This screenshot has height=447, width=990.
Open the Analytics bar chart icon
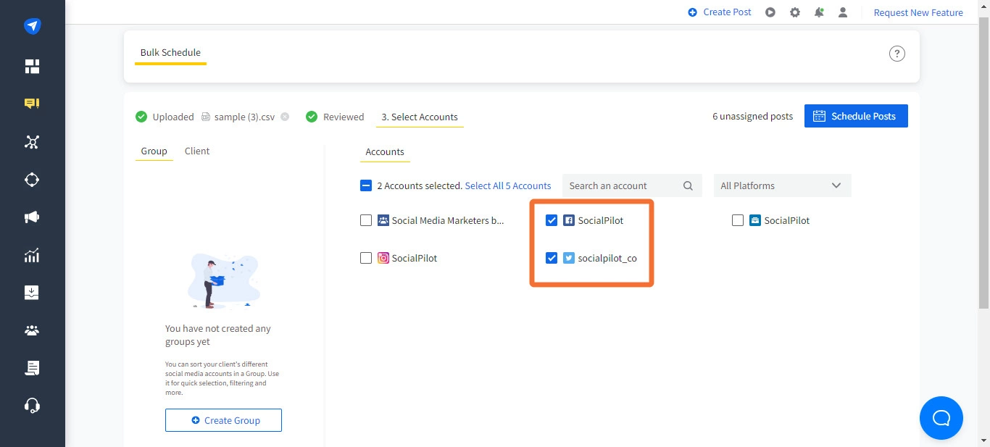[x=32, y=255]
